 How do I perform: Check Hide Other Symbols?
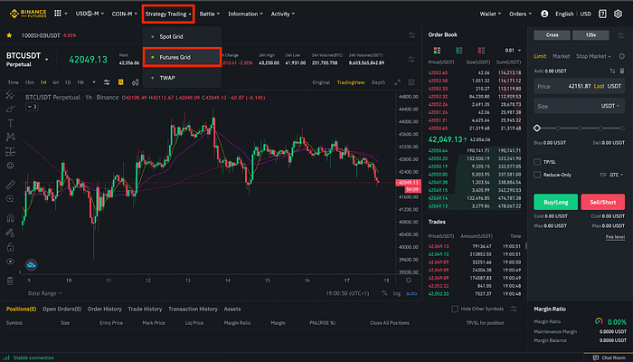455,309
